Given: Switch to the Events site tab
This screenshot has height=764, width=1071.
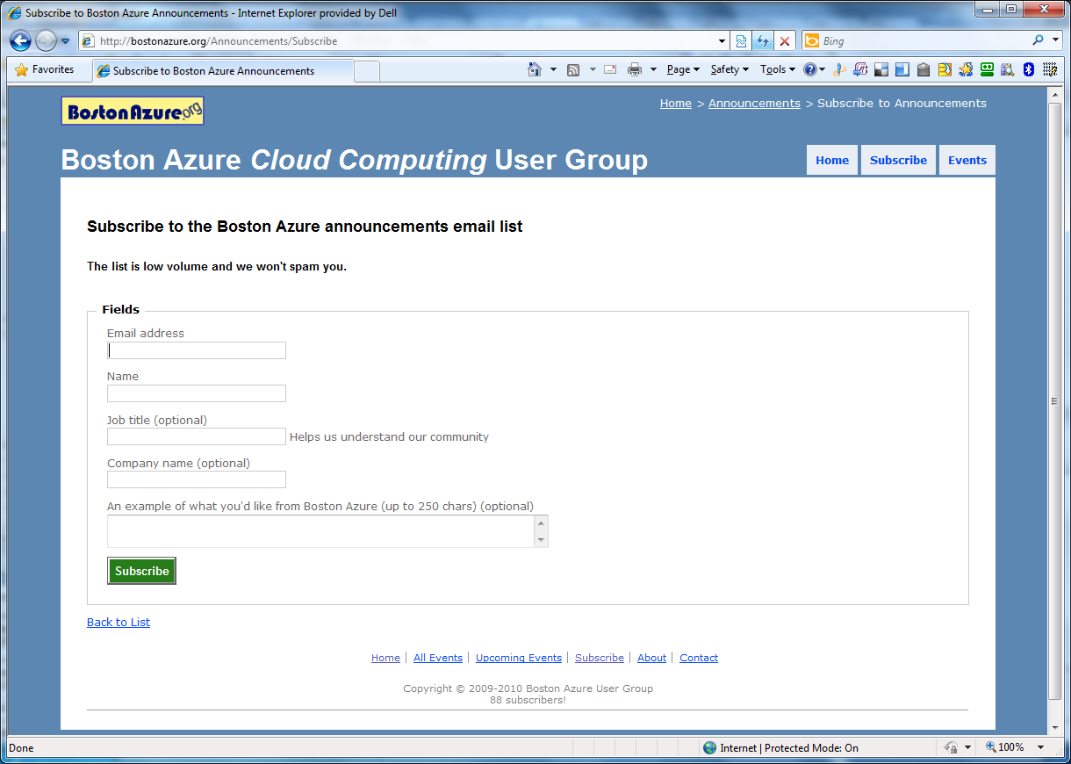Looking at the screenshot, I should pos(967,160).
